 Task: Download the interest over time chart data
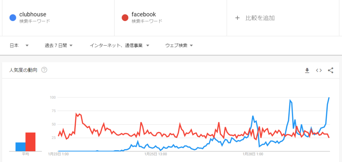pos(307,71)
